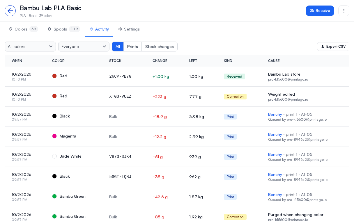Switch to the Spools tab
Screen dimensions: 354x221
(x=63, y=29)
